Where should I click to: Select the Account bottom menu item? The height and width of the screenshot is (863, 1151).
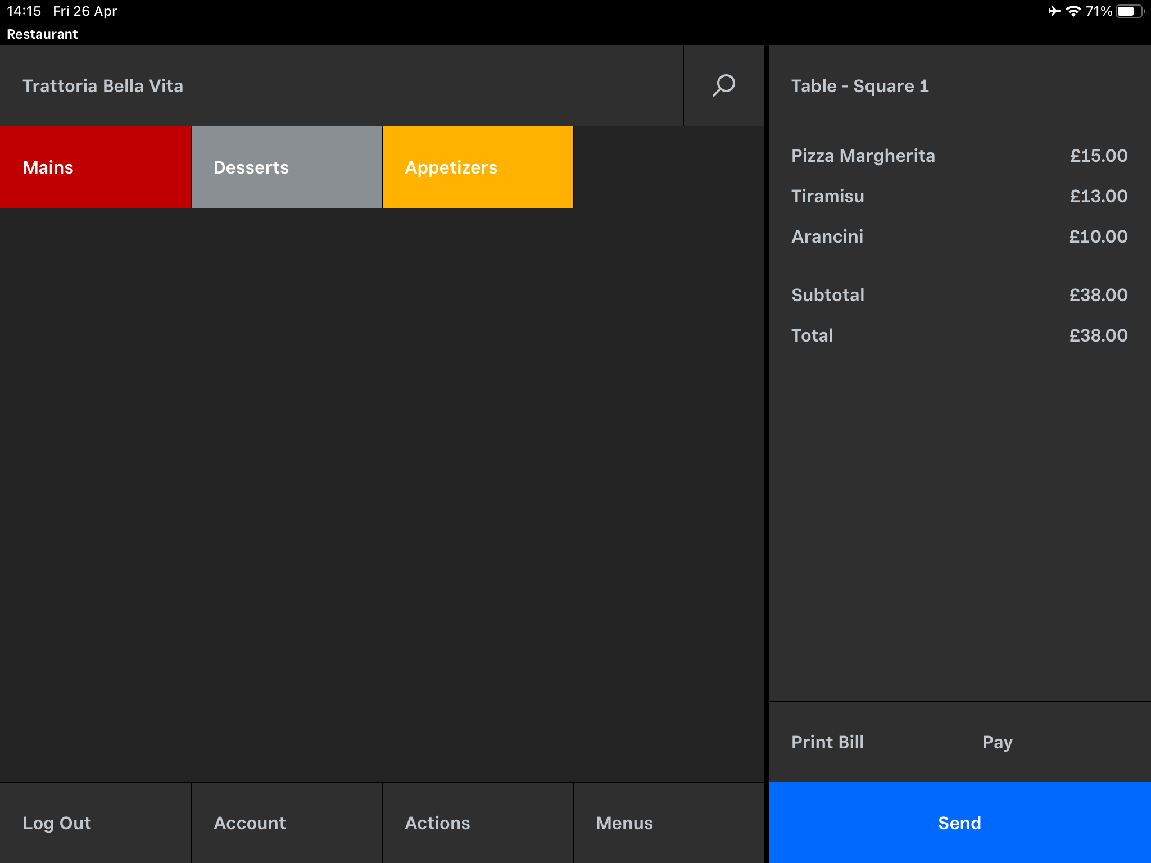249,822
